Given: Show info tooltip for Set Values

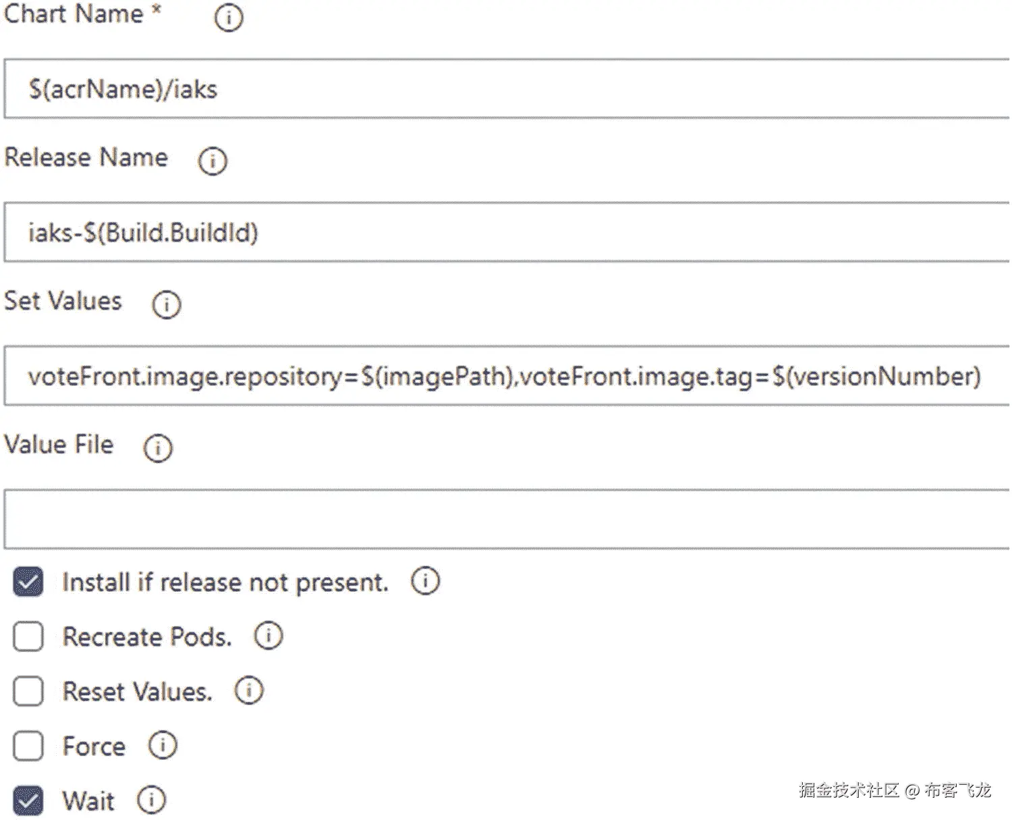Looking at the screenshot, I should 166,304.
